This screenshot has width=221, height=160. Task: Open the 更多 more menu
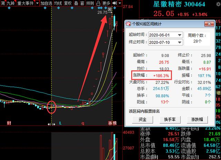pos(106,3)
